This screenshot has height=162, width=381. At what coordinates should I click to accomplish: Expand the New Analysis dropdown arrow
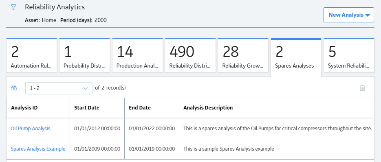(368, 15)
